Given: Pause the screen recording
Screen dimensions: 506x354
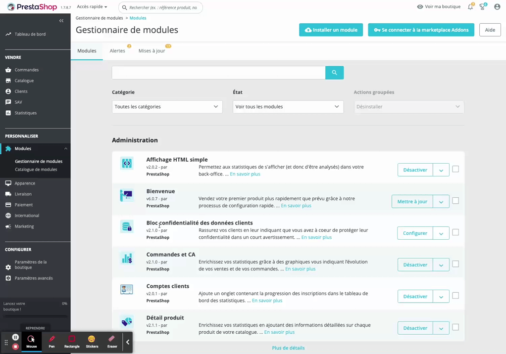Looking at the screenshot, I should (x=15, y=337).
